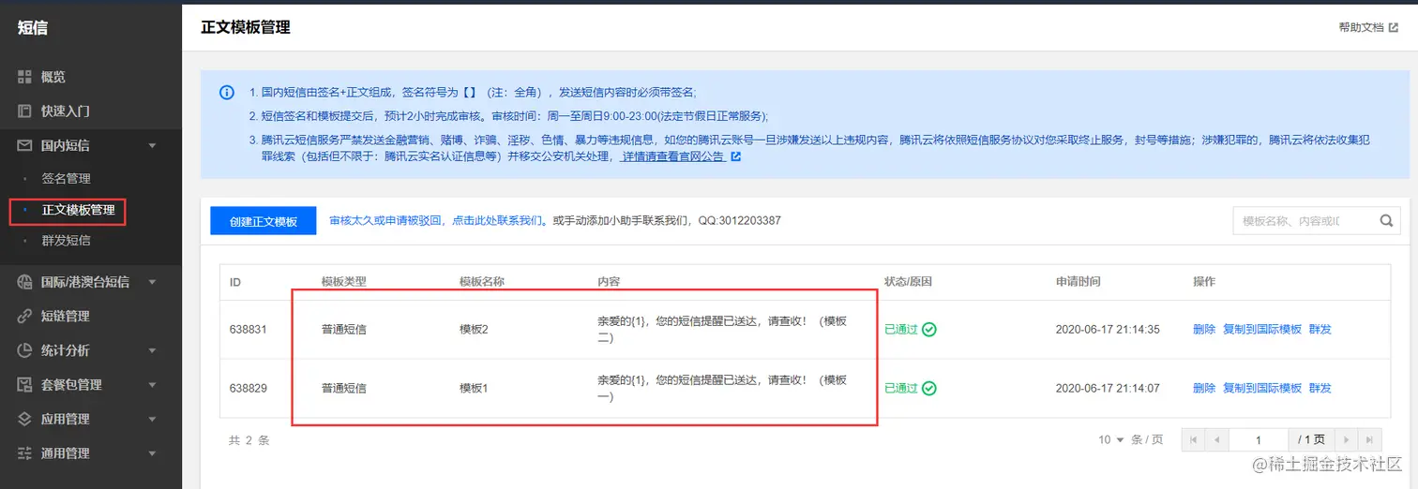Expand 套餐包管理 menu arrow
This screenshot has width=1418, height=489.
[152, 385]
